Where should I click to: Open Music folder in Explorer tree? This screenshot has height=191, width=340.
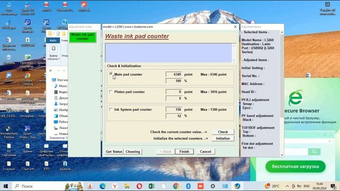pos(61,86)
